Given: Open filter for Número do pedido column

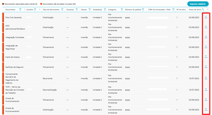Looking at the screenshot, I should tap(143, 10).
